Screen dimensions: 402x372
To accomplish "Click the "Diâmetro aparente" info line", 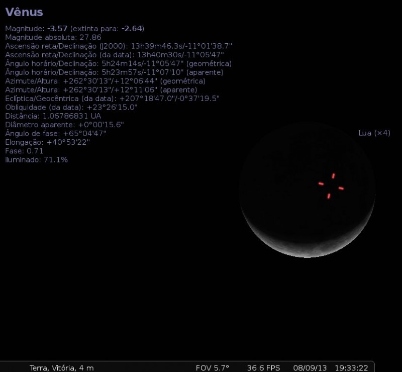I will point(64,124).
